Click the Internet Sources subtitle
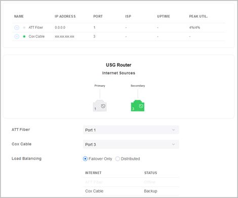 (x=118, y=73)
